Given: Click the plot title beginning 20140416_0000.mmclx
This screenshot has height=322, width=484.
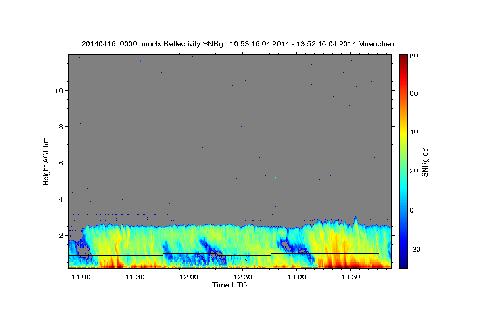Looking at the screenshot, I should (238, 44).
